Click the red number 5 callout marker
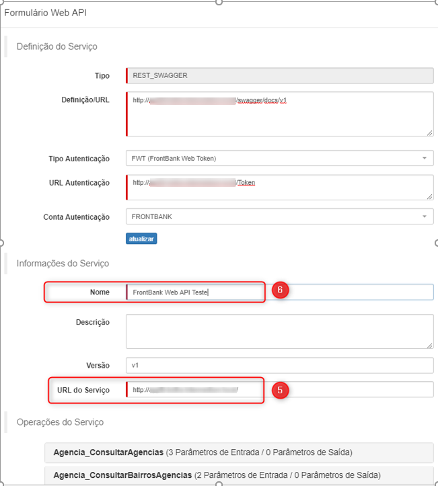The height and width of the screenshot is (486, 438). (281, 389)
